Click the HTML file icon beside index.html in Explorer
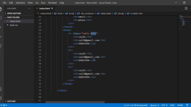The width and height of the screenshot is (191, 107). [x=7, y=21]
